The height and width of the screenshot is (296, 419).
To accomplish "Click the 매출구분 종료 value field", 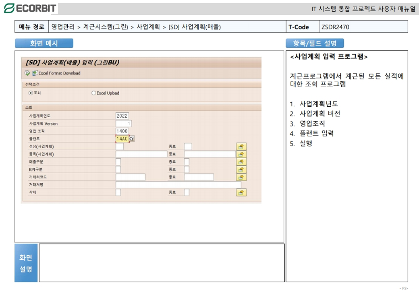I will pos(187,162).
